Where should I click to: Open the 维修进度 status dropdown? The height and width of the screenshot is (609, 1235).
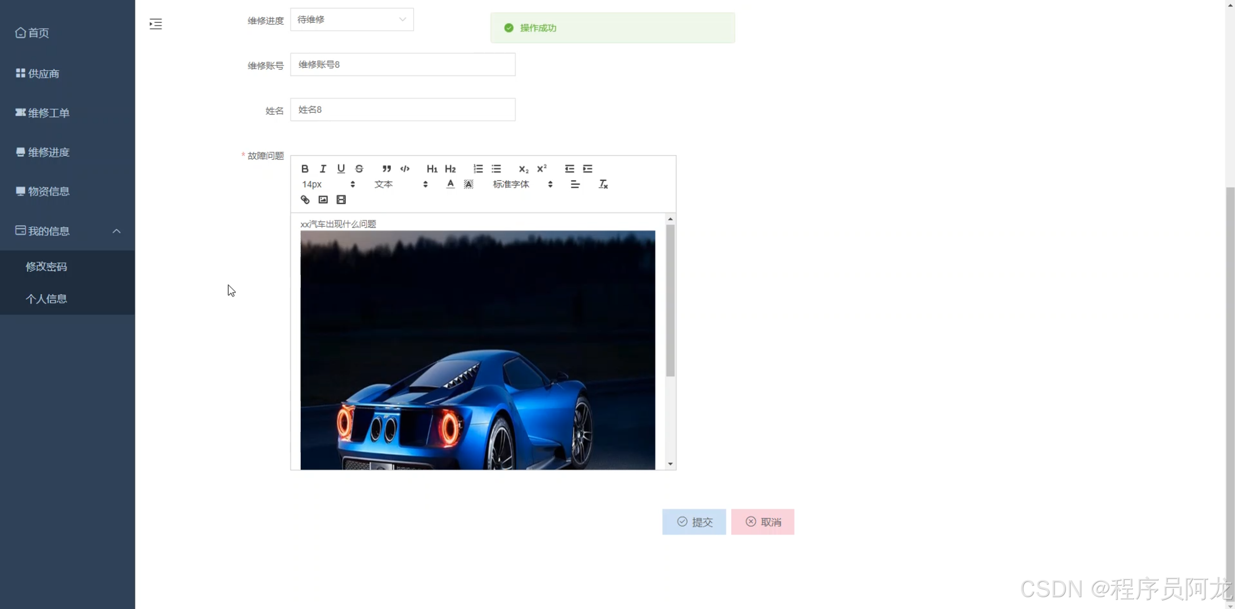click(352, 20)
